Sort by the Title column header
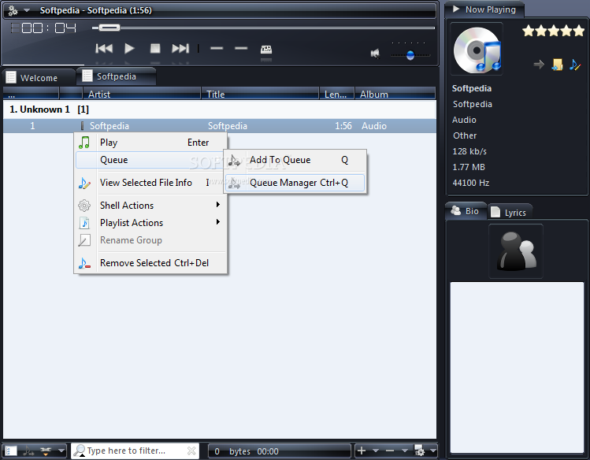 (260, 94)
